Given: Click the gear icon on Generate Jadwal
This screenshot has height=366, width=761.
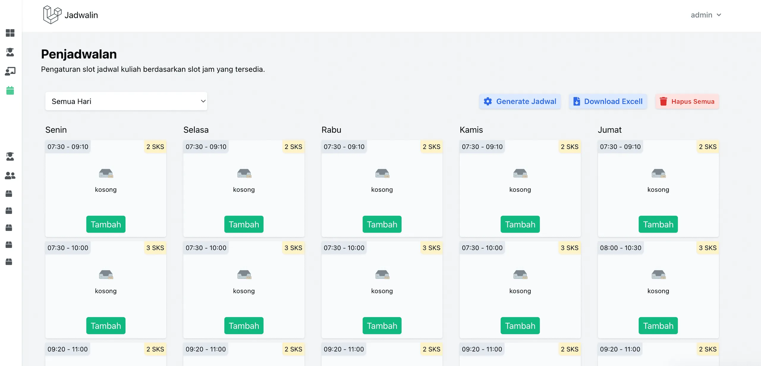Looking at the screenshot, I should pyautogui.click(x=488, y=102).
